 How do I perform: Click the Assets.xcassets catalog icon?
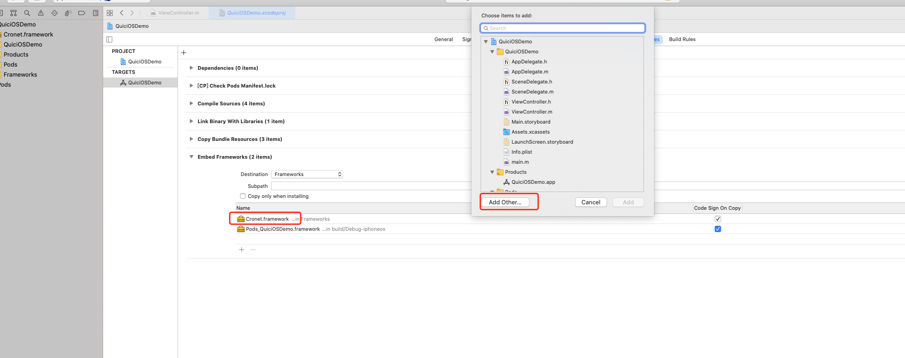pyautogui.click(x=506, y=132)
